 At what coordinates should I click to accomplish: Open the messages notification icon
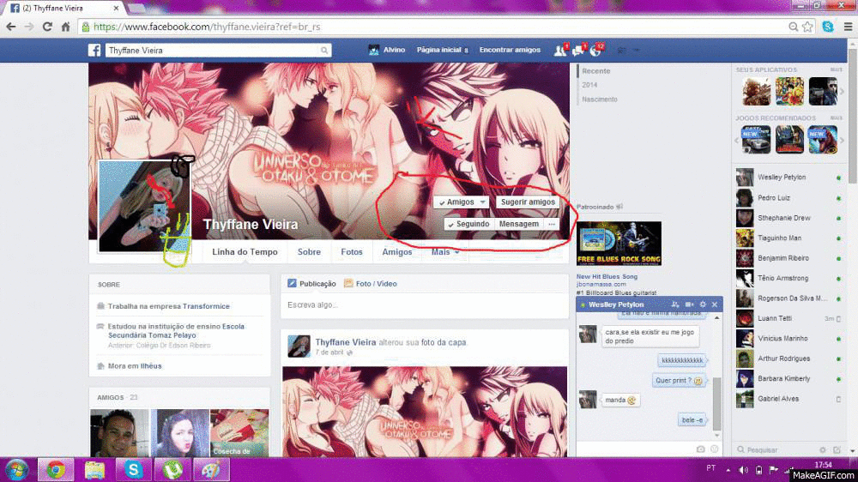tap(579, 51)
